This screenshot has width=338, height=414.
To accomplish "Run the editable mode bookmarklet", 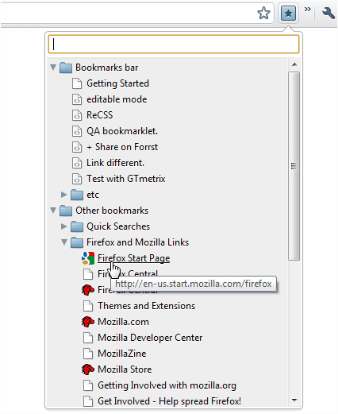I will tap(117, 99).
